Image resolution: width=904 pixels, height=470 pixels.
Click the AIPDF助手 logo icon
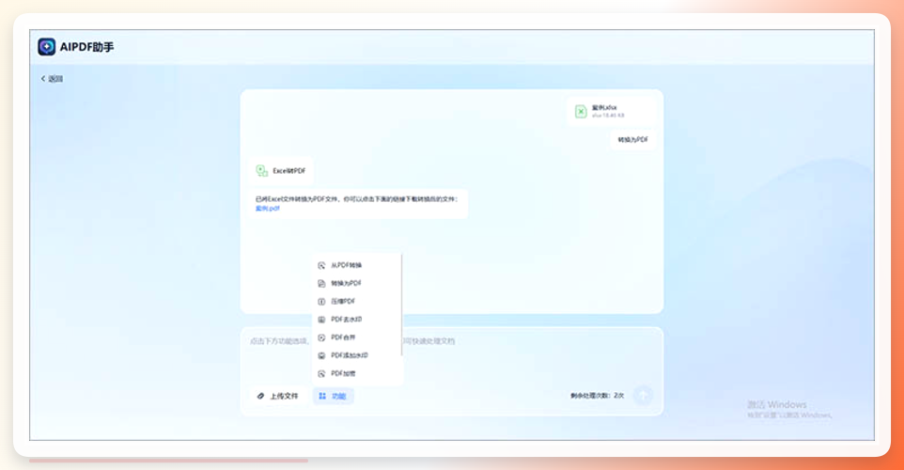tap(47, 47)
